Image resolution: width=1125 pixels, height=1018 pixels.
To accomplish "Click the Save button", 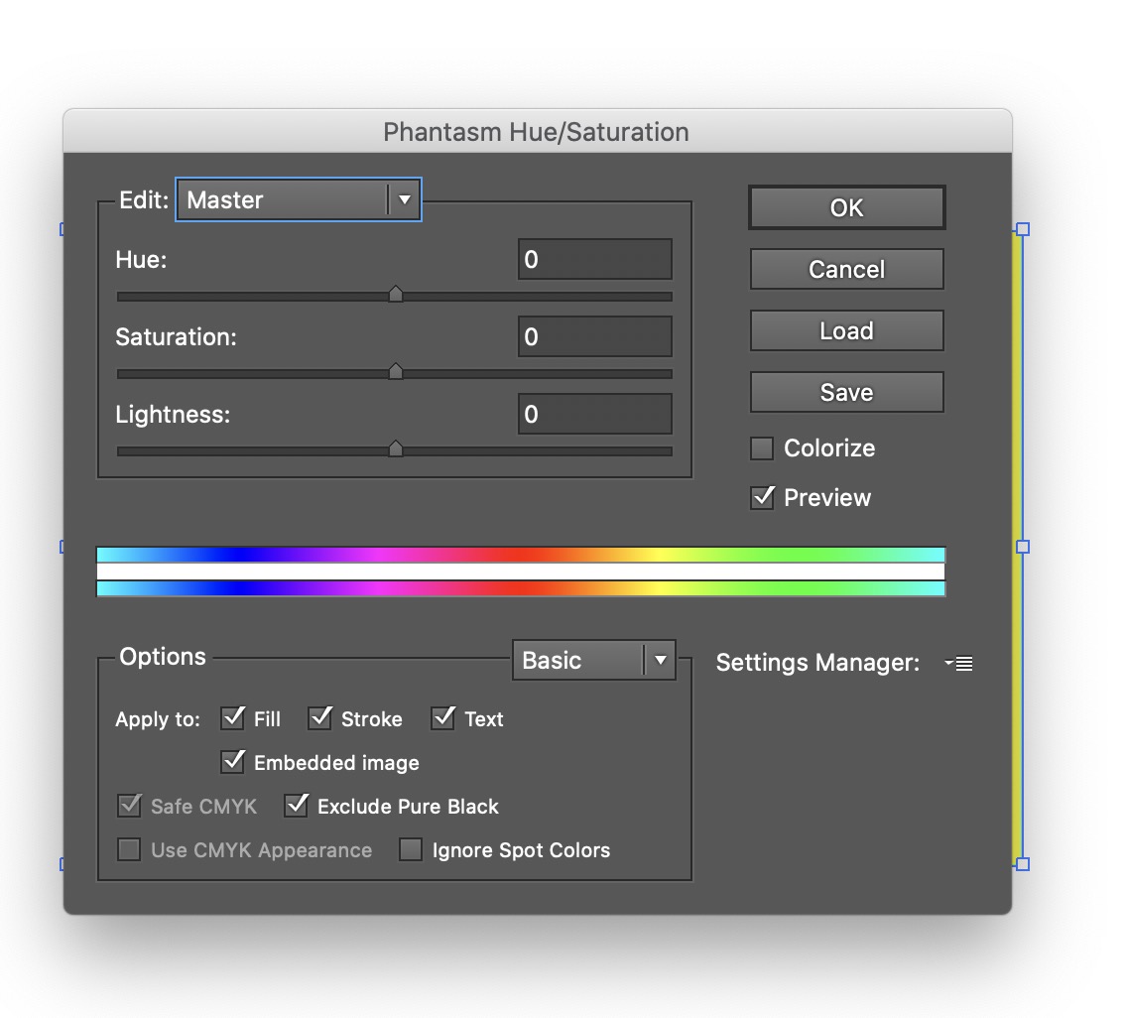I will point(846,393).
